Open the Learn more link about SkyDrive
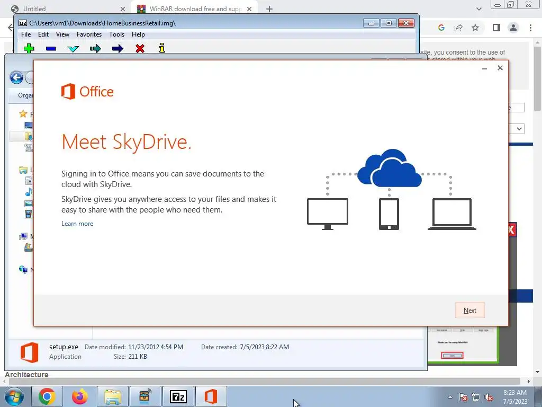Viewport: 542px width, 407px height. [77, 224]
